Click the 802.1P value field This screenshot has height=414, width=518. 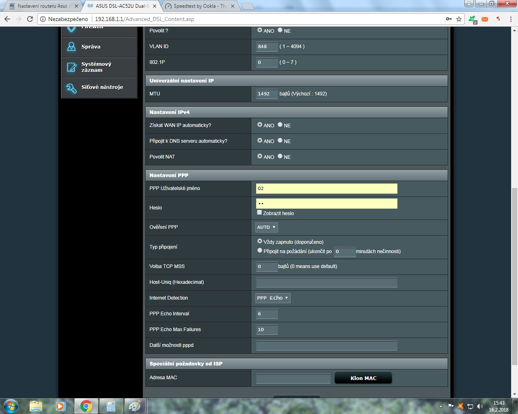coord(267,62)
